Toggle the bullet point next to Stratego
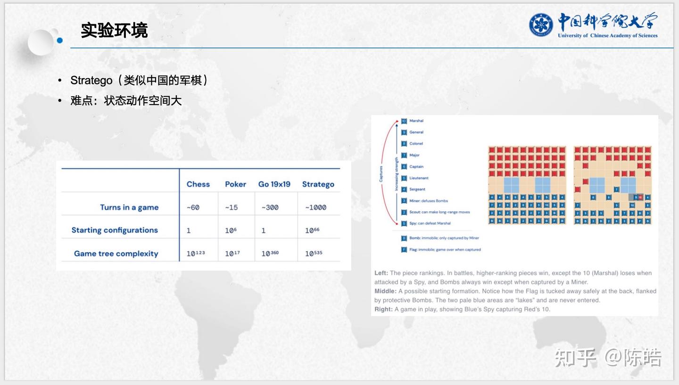This screenshot has height=385, width=679. 59,80
